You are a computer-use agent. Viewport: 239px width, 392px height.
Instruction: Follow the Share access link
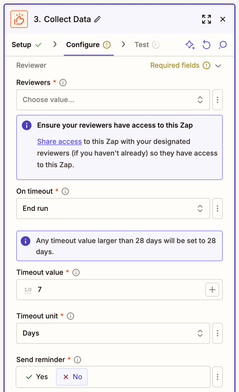[x=59, y=142]
